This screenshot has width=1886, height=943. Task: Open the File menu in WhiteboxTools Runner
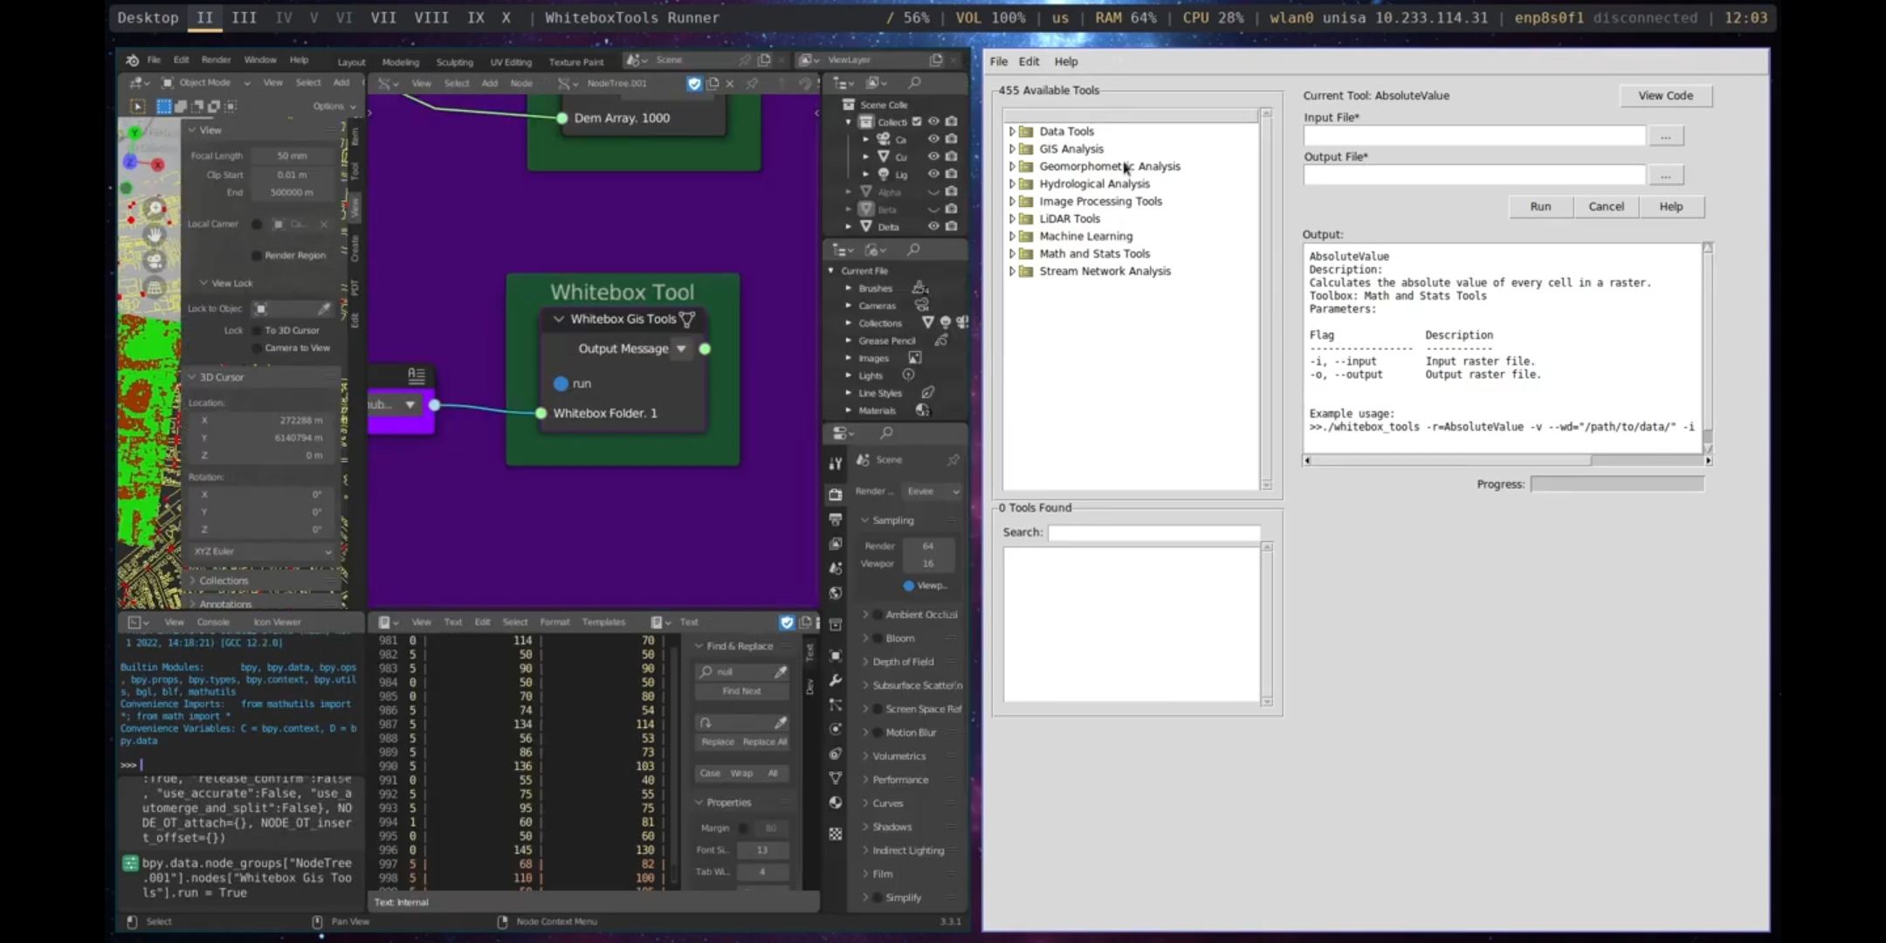point(999,61)
